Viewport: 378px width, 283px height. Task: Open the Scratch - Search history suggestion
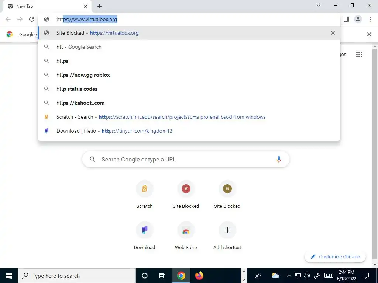click(189, 117)
